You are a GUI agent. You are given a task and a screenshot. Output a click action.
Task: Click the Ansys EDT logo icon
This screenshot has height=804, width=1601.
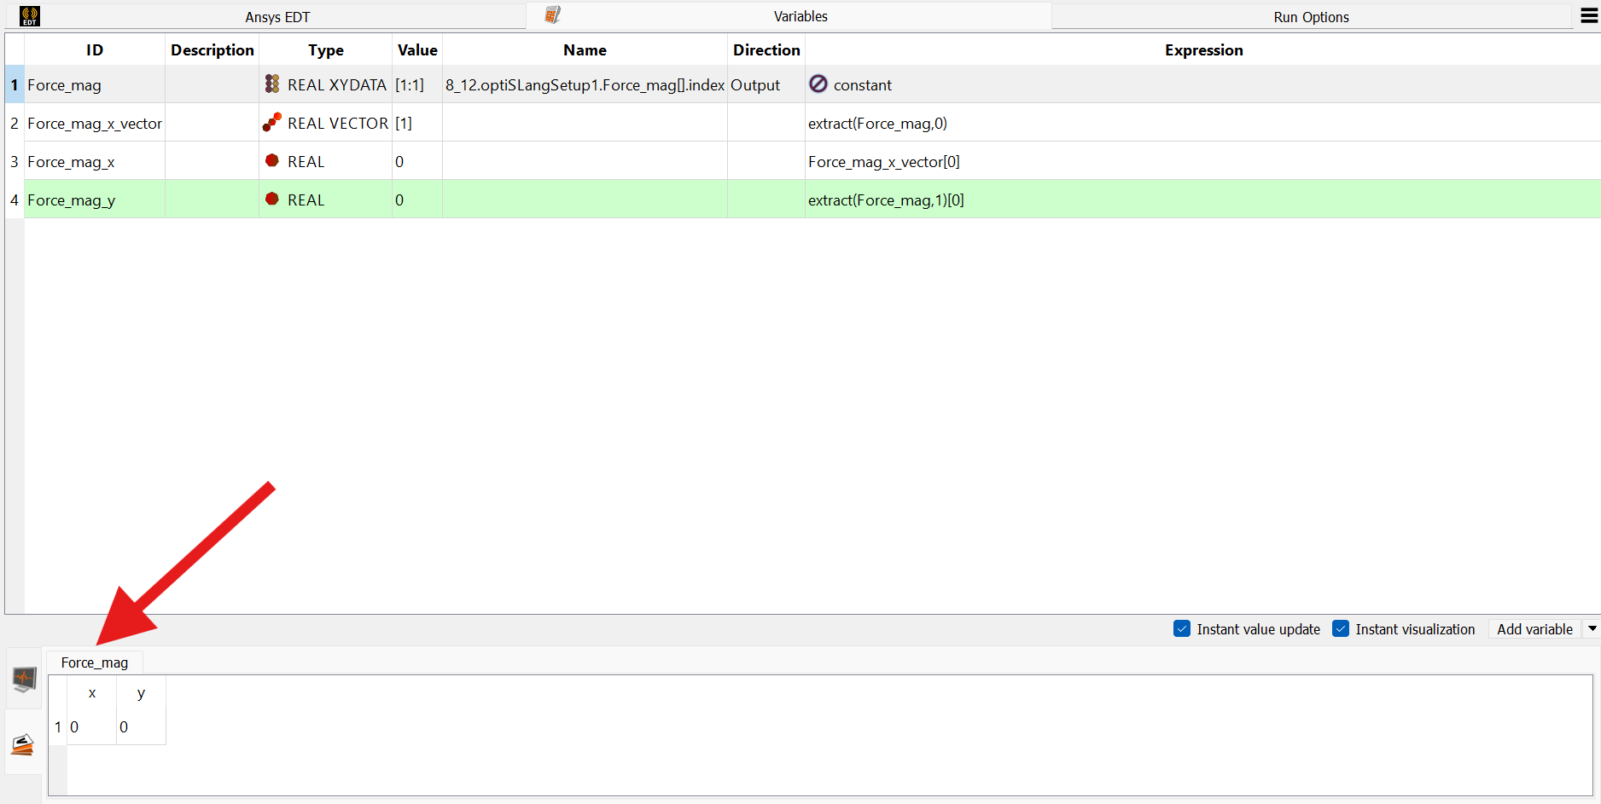(x=30, y=16)
